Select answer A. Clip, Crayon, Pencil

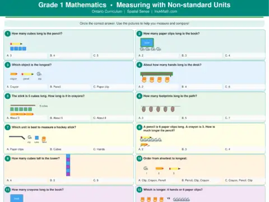click(158, 180)
